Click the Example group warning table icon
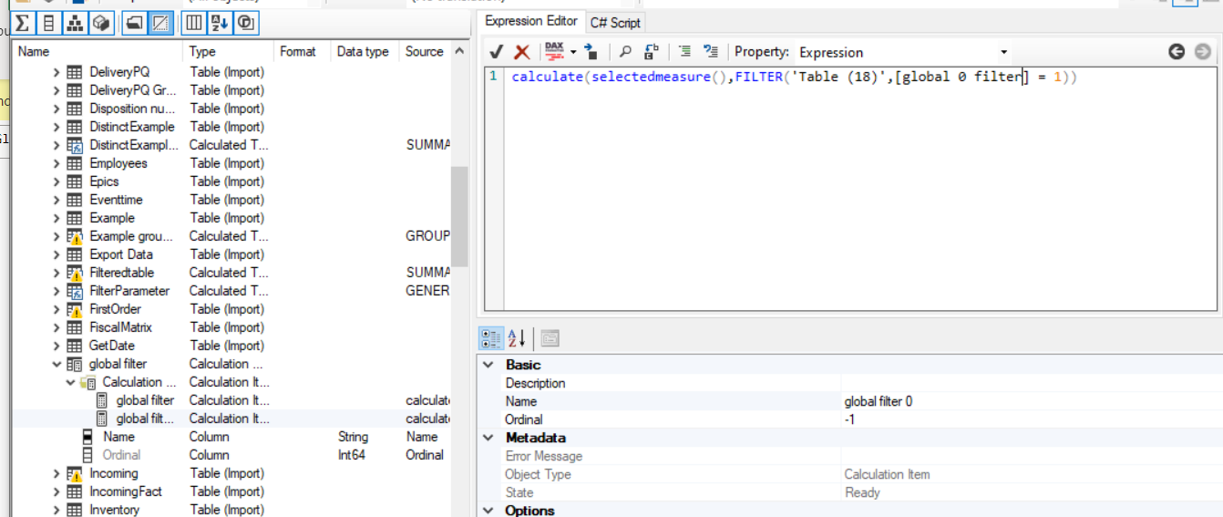 coord(75,236)
